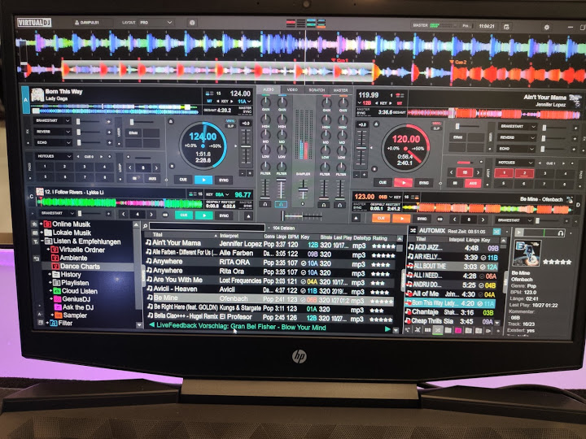
Task: Click stop square button on deck B
Action: pyautogui.click(x=374, y=169)
